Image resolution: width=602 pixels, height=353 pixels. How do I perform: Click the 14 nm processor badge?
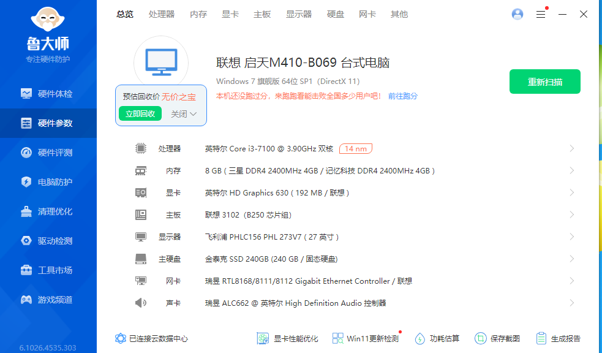pos(356,149)
